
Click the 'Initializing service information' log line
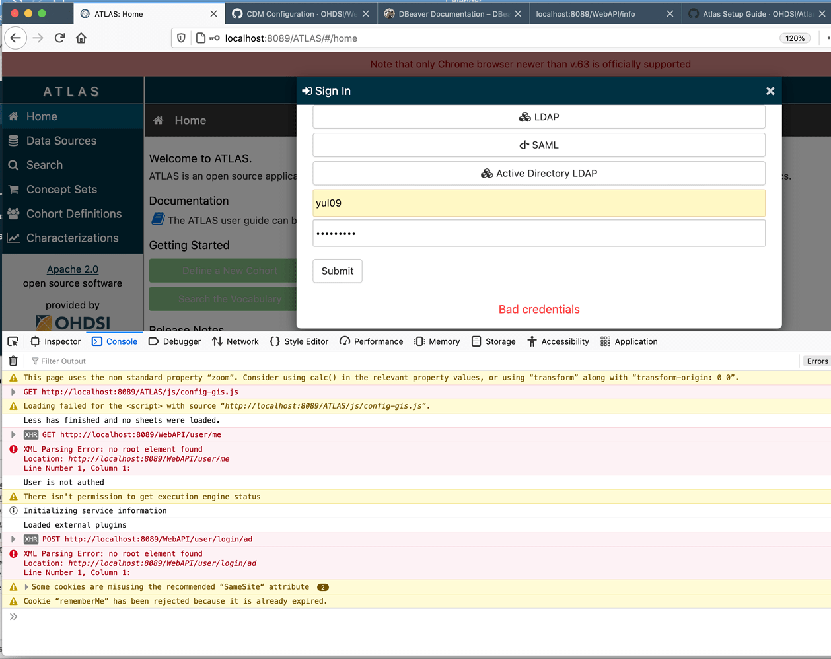tap(94, 511)
